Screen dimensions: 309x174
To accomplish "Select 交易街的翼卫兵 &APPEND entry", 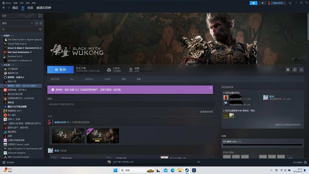I will pos(19,98).
